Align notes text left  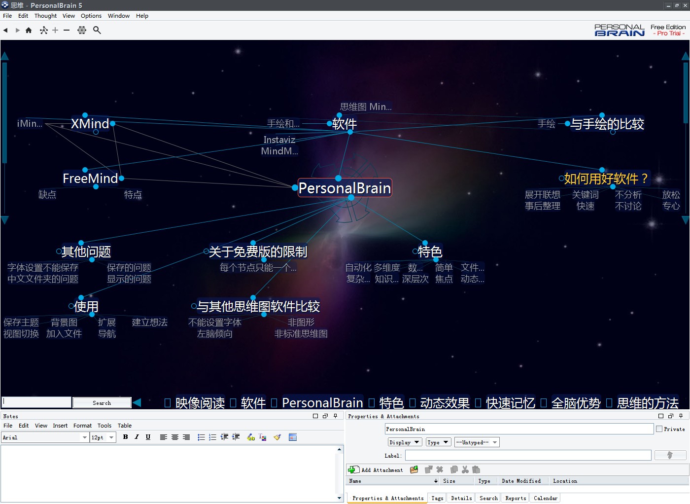pos(164,437)
